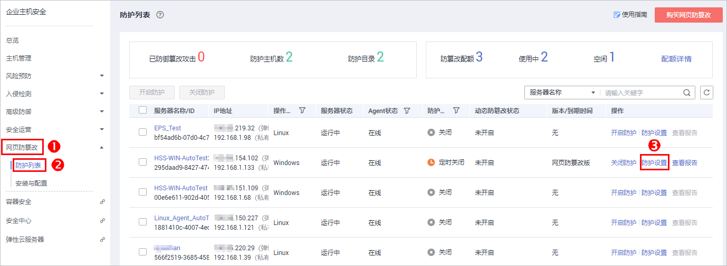The image size is (727, 266).
Task: Open 弹性云服务器 sidebar item
Action: pos(25,239)
